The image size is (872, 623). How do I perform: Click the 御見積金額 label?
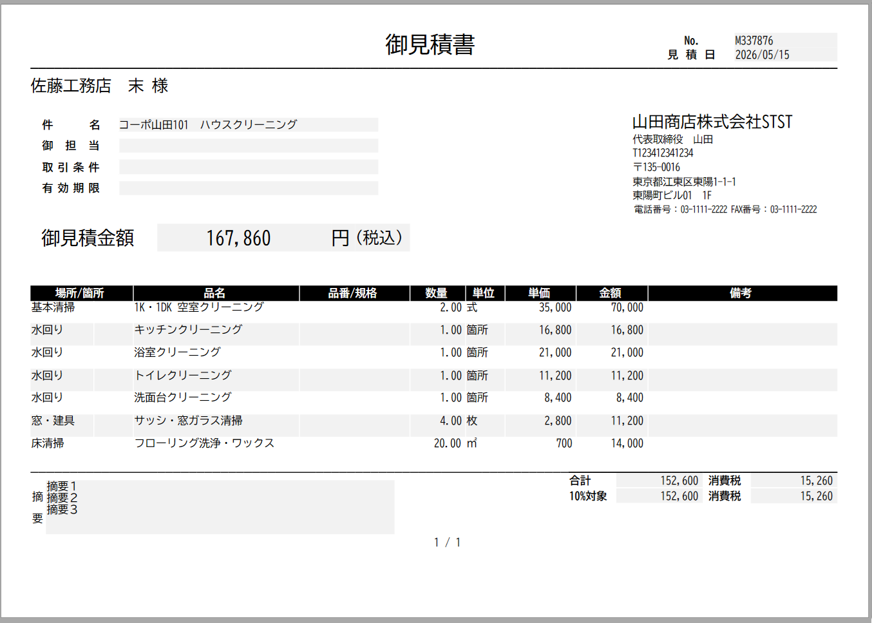[88, 238]
